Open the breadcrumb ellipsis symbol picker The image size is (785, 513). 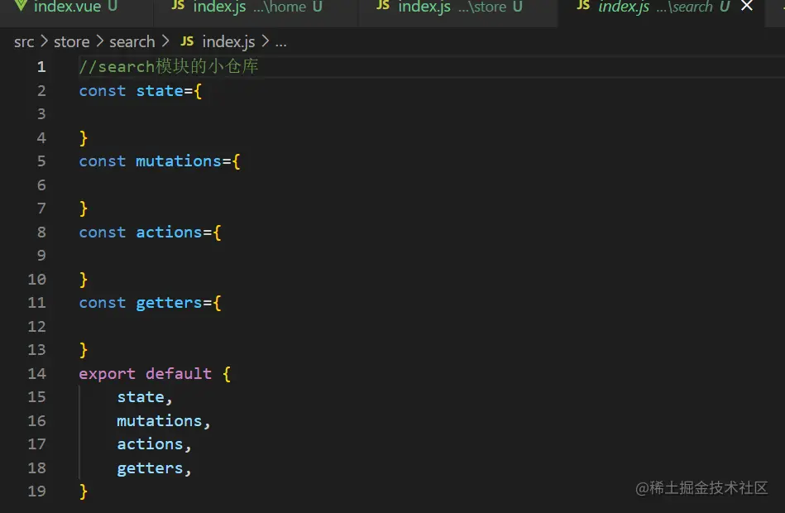coord(281,44)
